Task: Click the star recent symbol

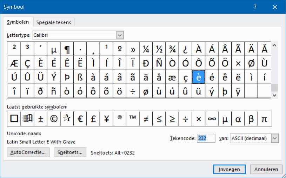Action: click(67, 119)
